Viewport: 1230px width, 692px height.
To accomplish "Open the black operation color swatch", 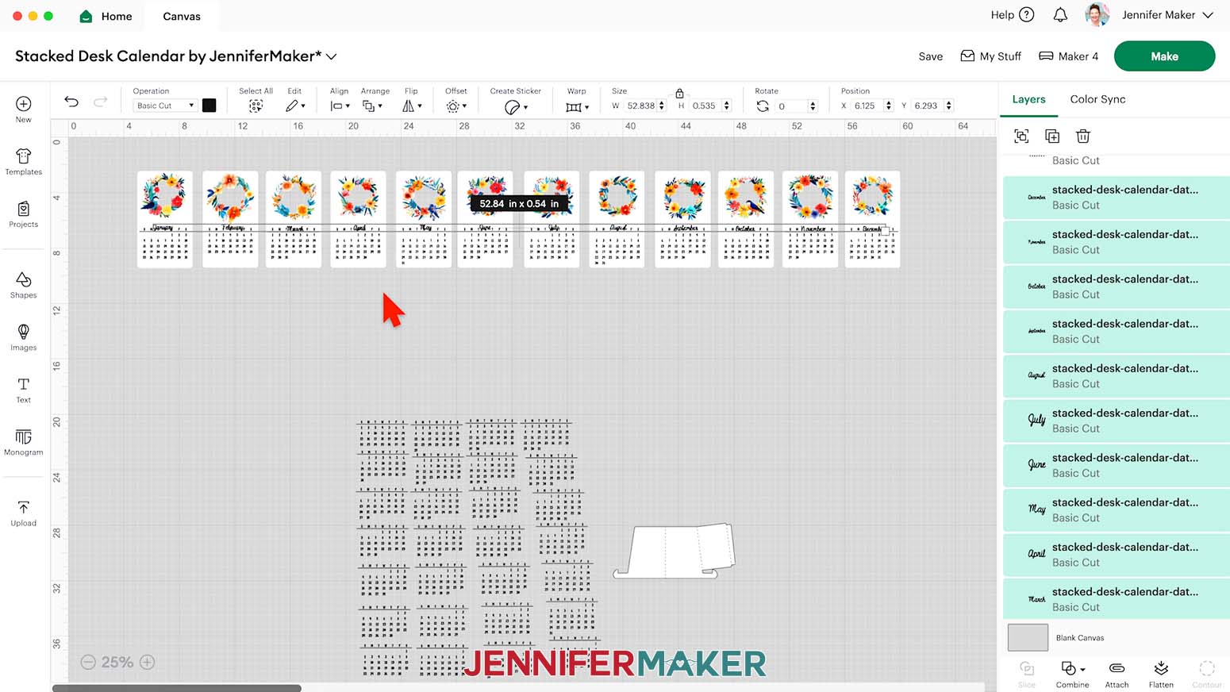I will [x=209, y=106].
